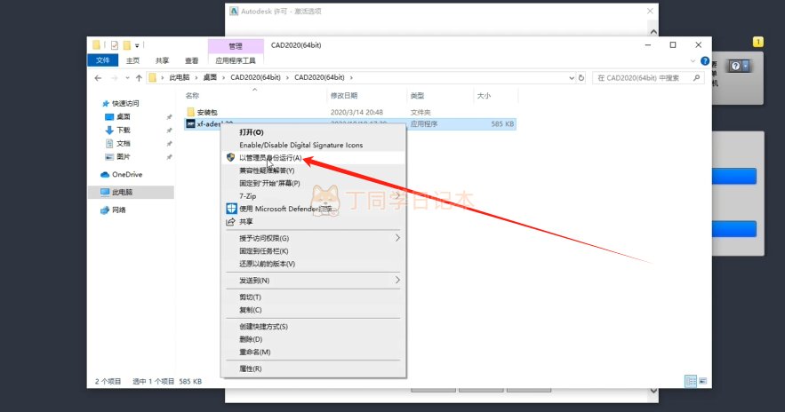Screen dimensions: 785x412
Task: Open the 7-Zip submenu
Action: point(314,196)
